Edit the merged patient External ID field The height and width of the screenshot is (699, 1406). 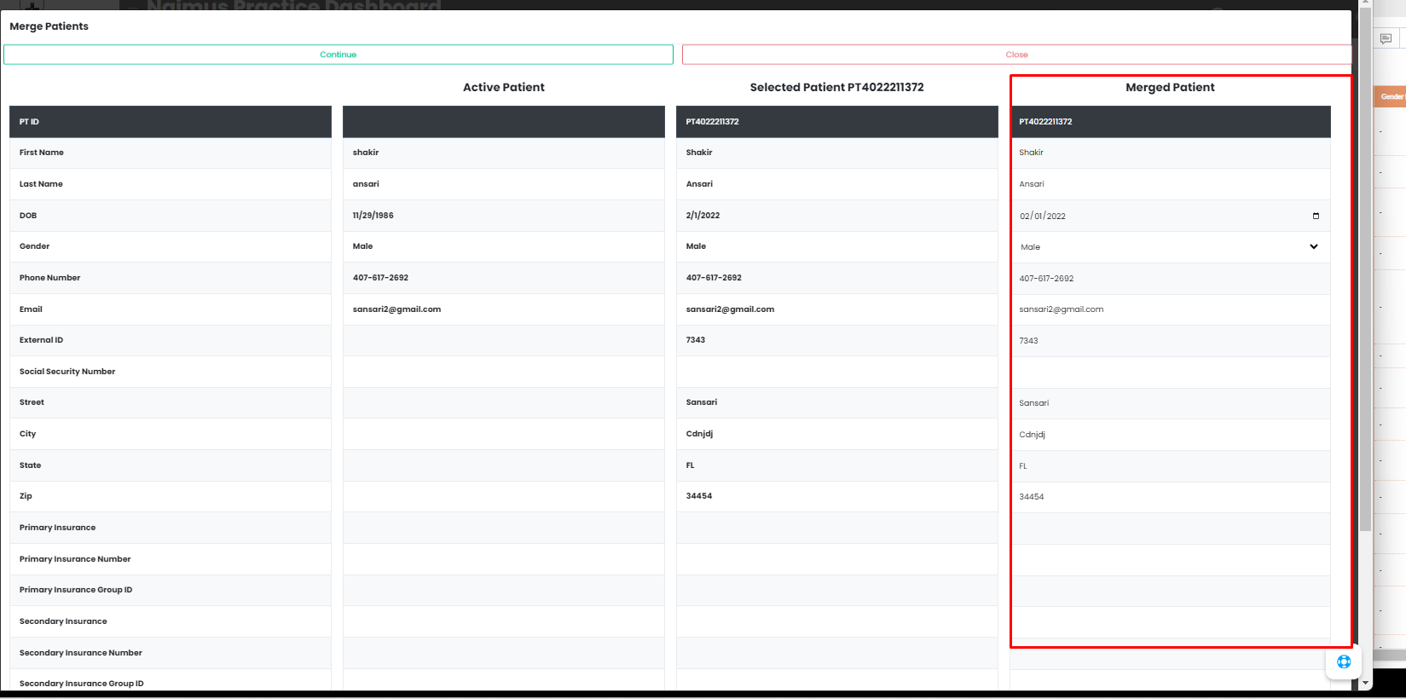pos(1171,341)
